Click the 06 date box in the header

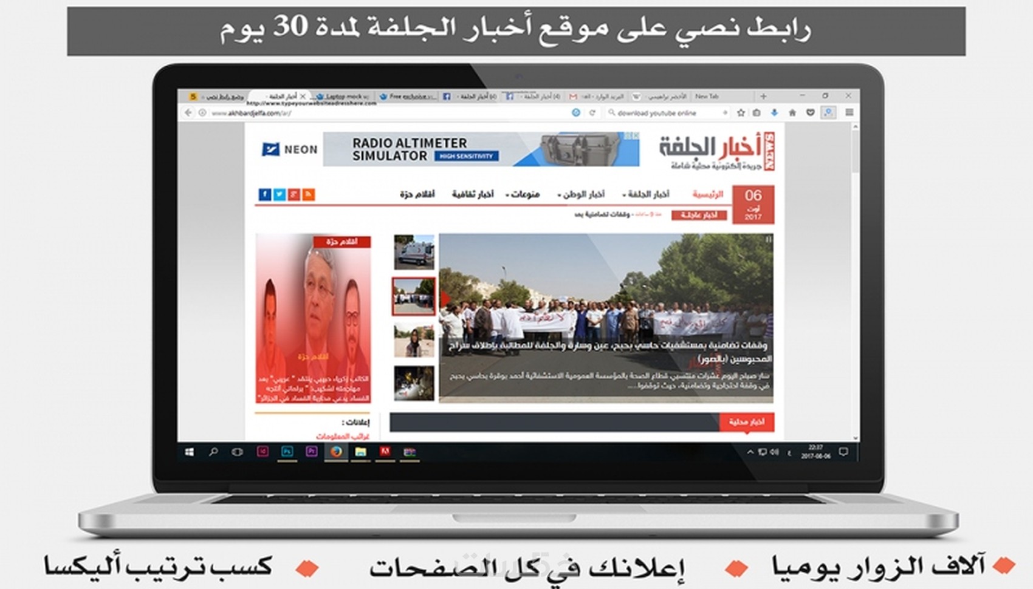(753, 205)
